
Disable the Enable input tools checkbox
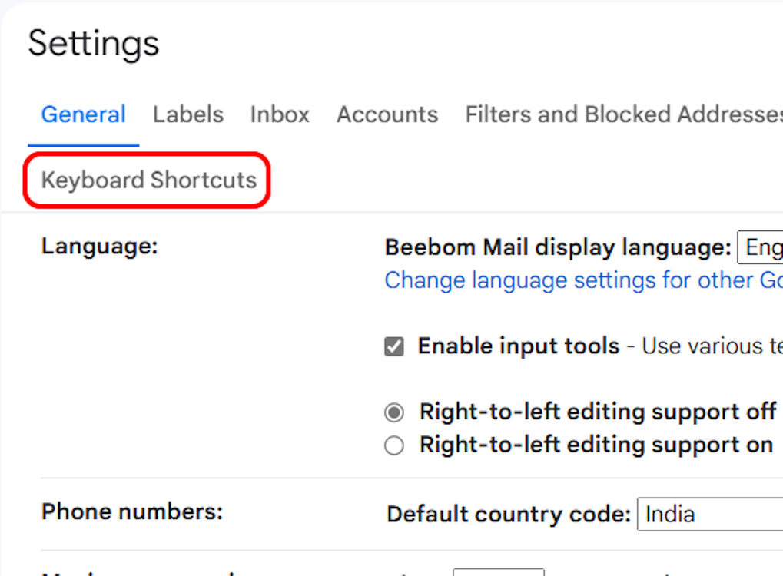393,346
